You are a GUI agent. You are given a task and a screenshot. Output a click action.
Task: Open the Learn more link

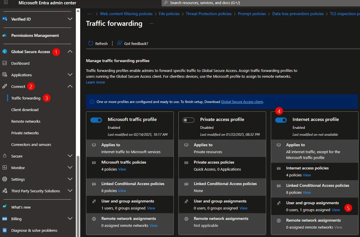click(x=95, y=82)
